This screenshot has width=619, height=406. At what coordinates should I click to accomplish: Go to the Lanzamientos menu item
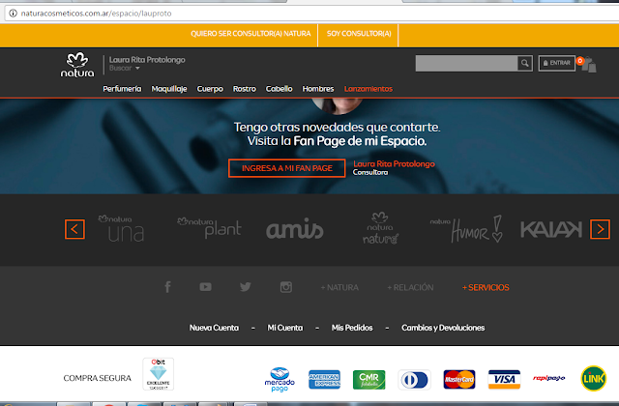368,89
